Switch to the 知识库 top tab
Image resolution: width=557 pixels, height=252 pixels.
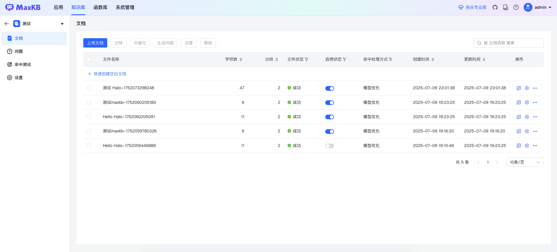[78, 7]
